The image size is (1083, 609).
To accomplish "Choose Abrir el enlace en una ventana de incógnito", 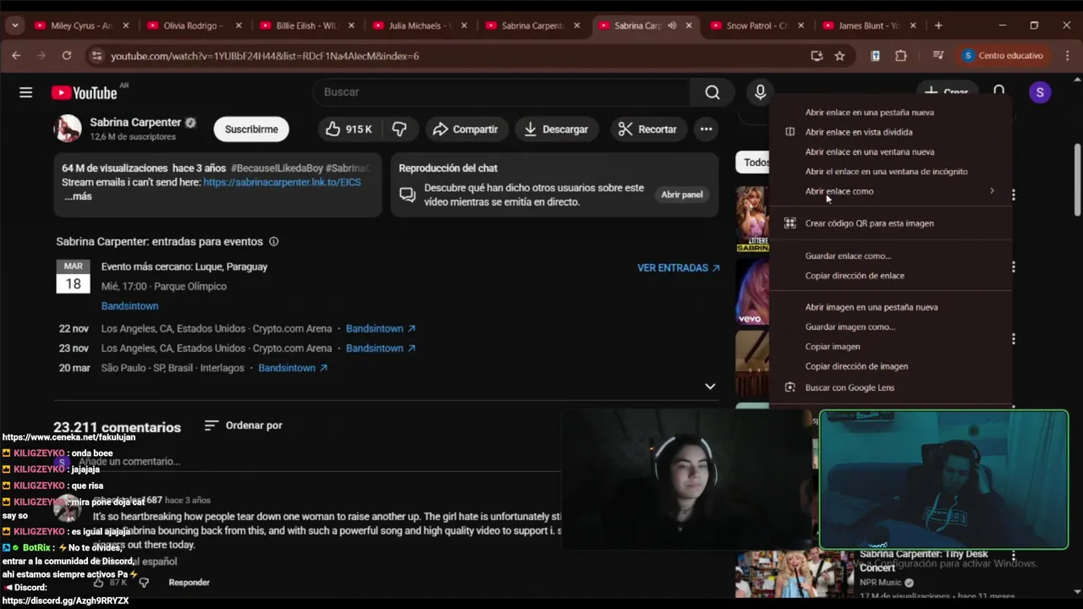I will point(890,172).
